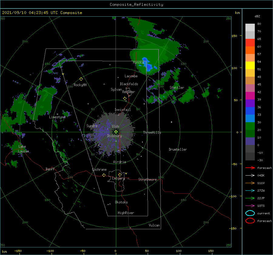This screenshot has height=255, width=273.
Task: Click the RockyMH label
Action: (80, 85)
